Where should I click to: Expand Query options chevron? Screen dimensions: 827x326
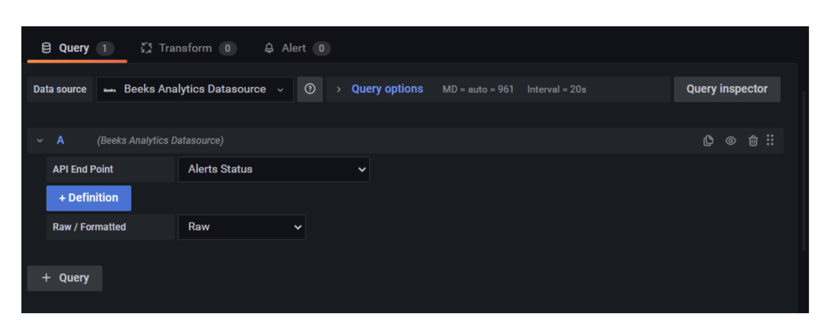tap(339, 89)
